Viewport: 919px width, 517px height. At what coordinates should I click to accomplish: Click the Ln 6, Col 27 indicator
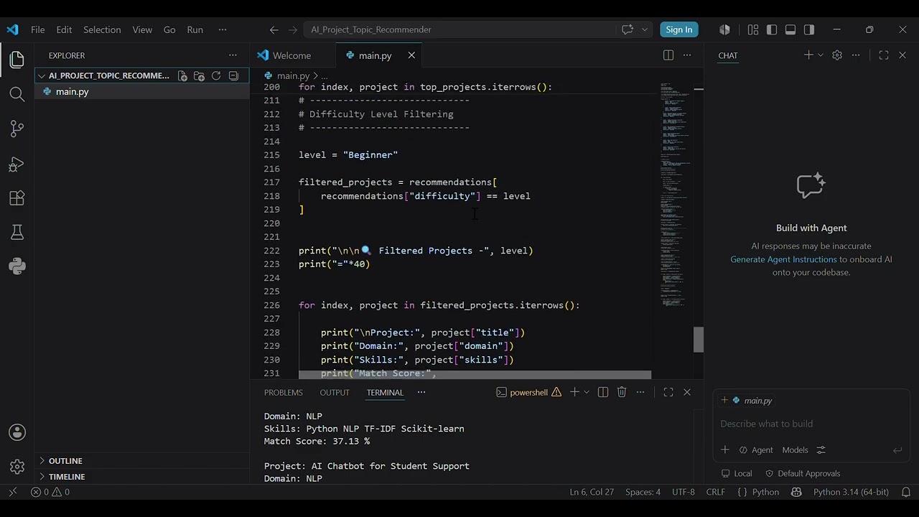[x=592, y=492]
